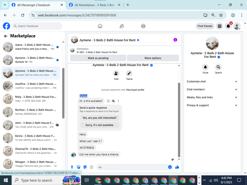Viewport: 247px width, 185px height.
Task: Click the message text input field
Action: tap(132, 167)
